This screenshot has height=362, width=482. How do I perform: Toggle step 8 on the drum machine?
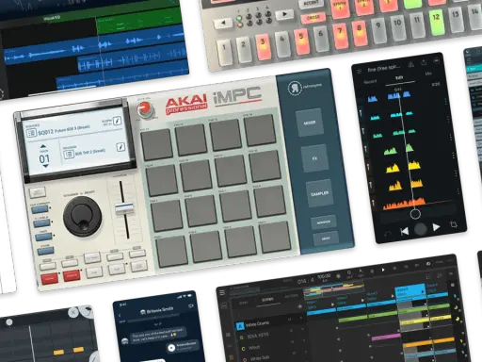[x=359, y=32]
